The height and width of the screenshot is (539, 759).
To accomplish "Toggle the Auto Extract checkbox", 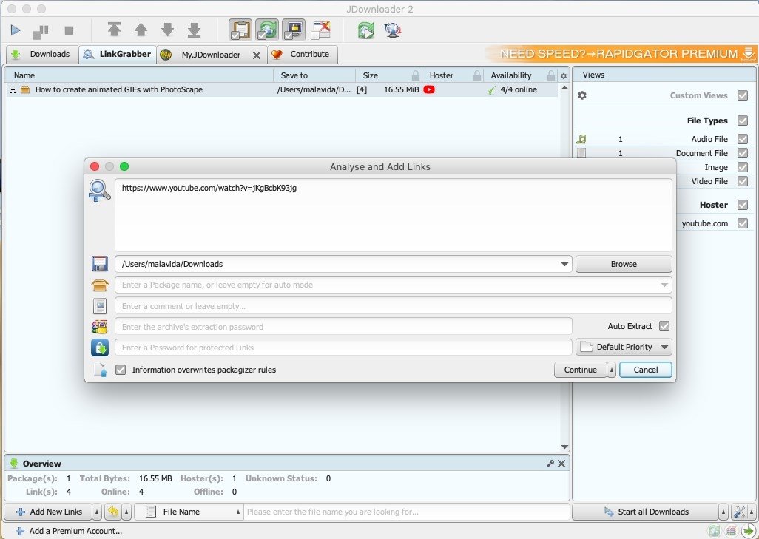I will [x=664, y=326].
